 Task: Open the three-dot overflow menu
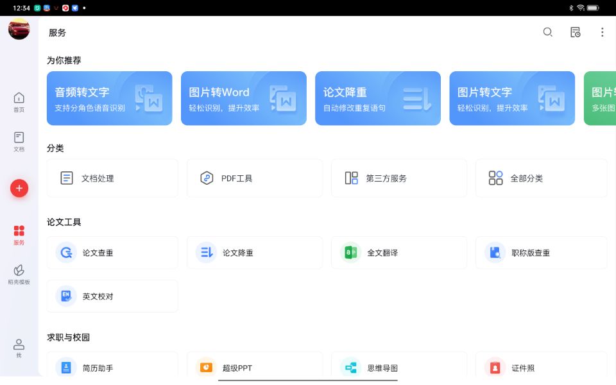pos(602,31)
